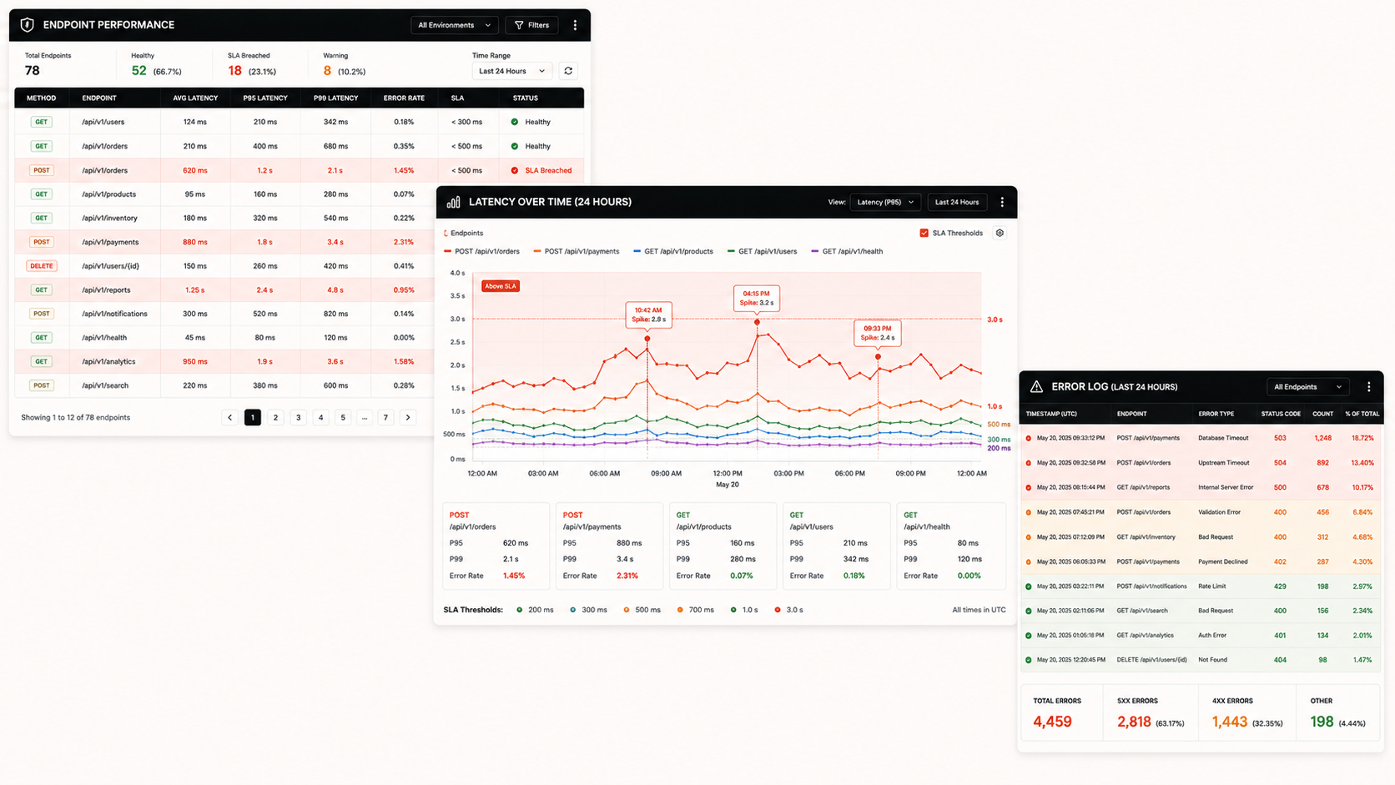
Task: Click the warning triangle icon in Error Log header
Action: click(1036, 386)
